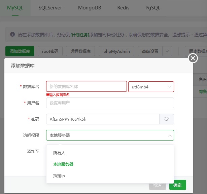This screenshot has height=194, width=207.
Task: Follow the [计划任务] link
Action: [x=80, y=35]
